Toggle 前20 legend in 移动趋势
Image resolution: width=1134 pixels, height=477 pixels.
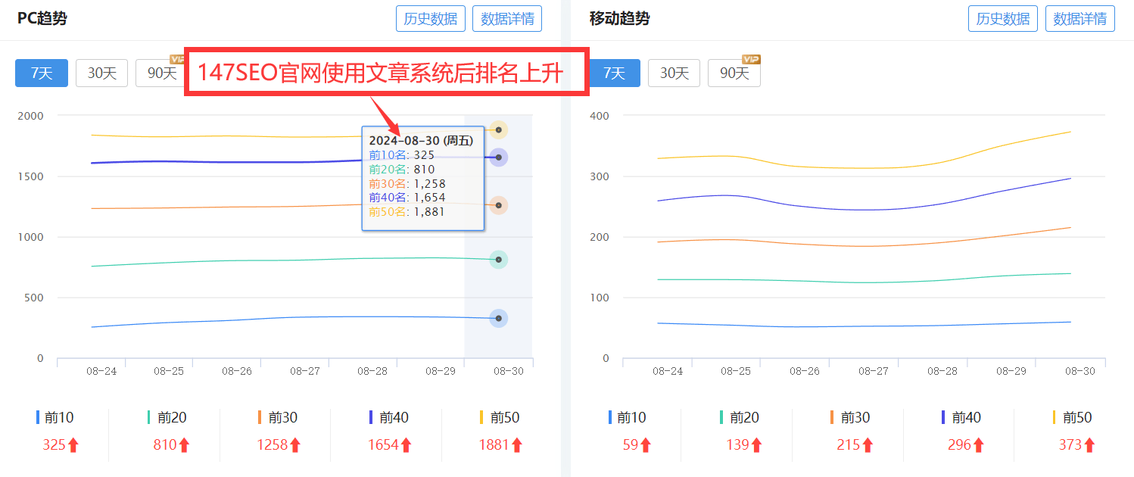click(x=739, y=417)
